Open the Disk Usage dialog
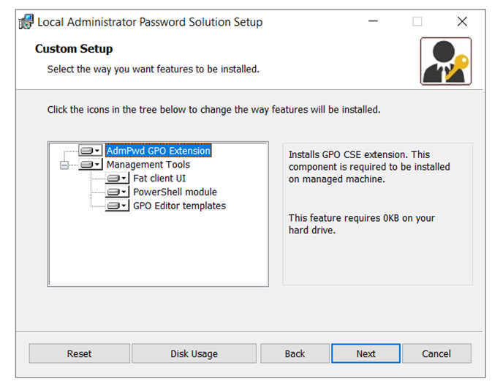Screen dimensions: 492x390 click(194, 353)
